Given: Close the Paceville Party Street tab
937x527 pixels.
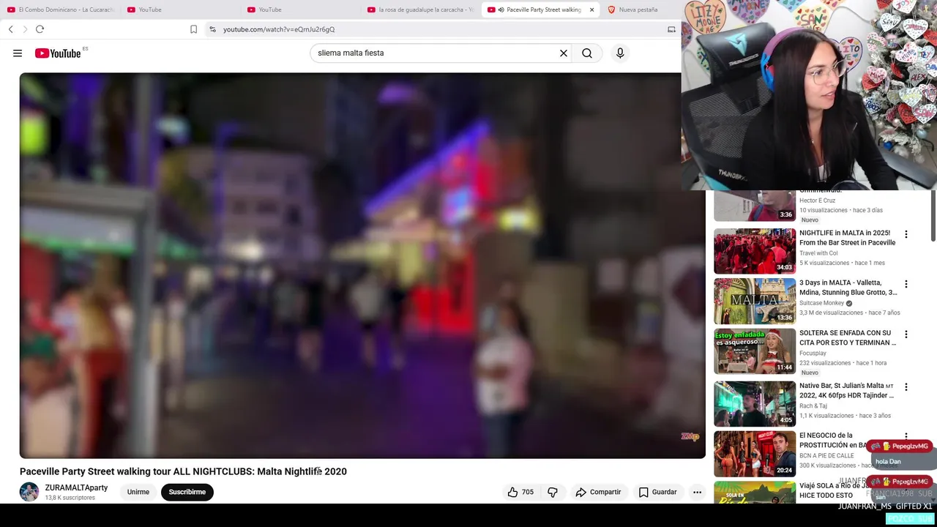Looking at the screenshot, I should coord(591,10).
